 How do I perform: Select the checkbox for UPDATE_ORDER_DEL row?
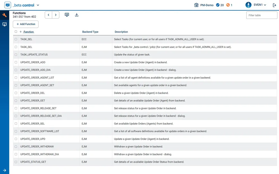point(16,93)
